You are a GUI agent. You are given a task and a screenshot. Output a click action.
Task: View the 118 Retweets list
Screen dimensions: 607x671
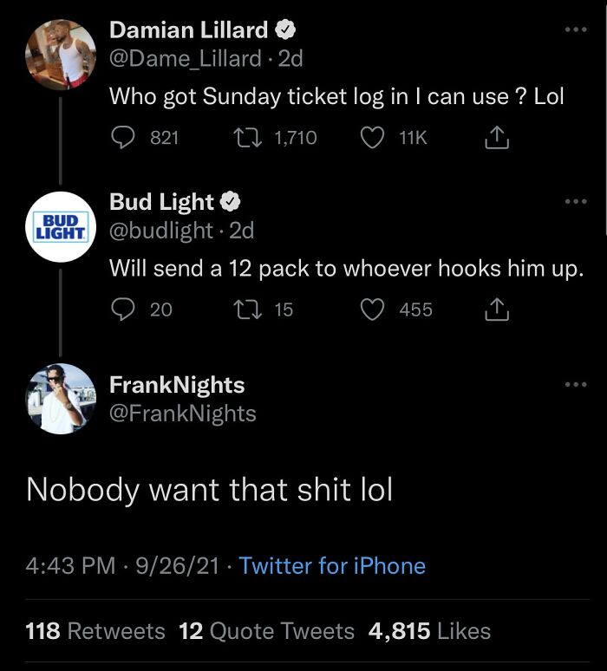[x=95, y=631]
